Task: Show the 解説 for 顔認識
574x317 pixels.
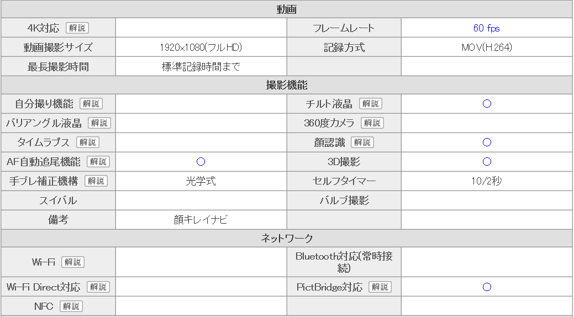Action: coord(362,142)
